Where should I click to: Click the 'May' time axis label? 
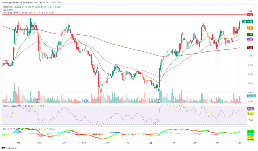coord(84,143)
